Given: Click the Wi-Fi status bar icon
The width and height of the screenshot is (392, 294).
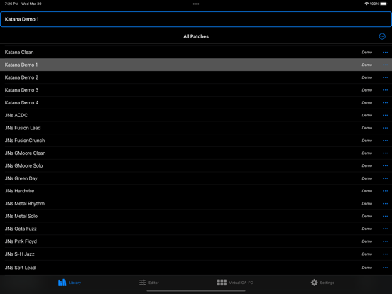Looking at the screenshot, I should tap(366, 4).
